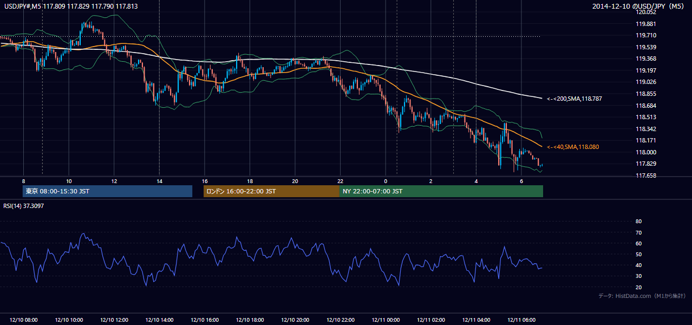The width and height of the screenshot is (692, 325).
Task: Click the price axis value 119.710
Action: pos(645,35)
